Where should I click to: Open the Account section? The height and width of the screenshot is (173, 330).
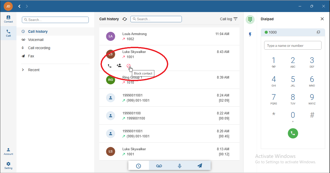pyautogui.click(x=8, y=151)
